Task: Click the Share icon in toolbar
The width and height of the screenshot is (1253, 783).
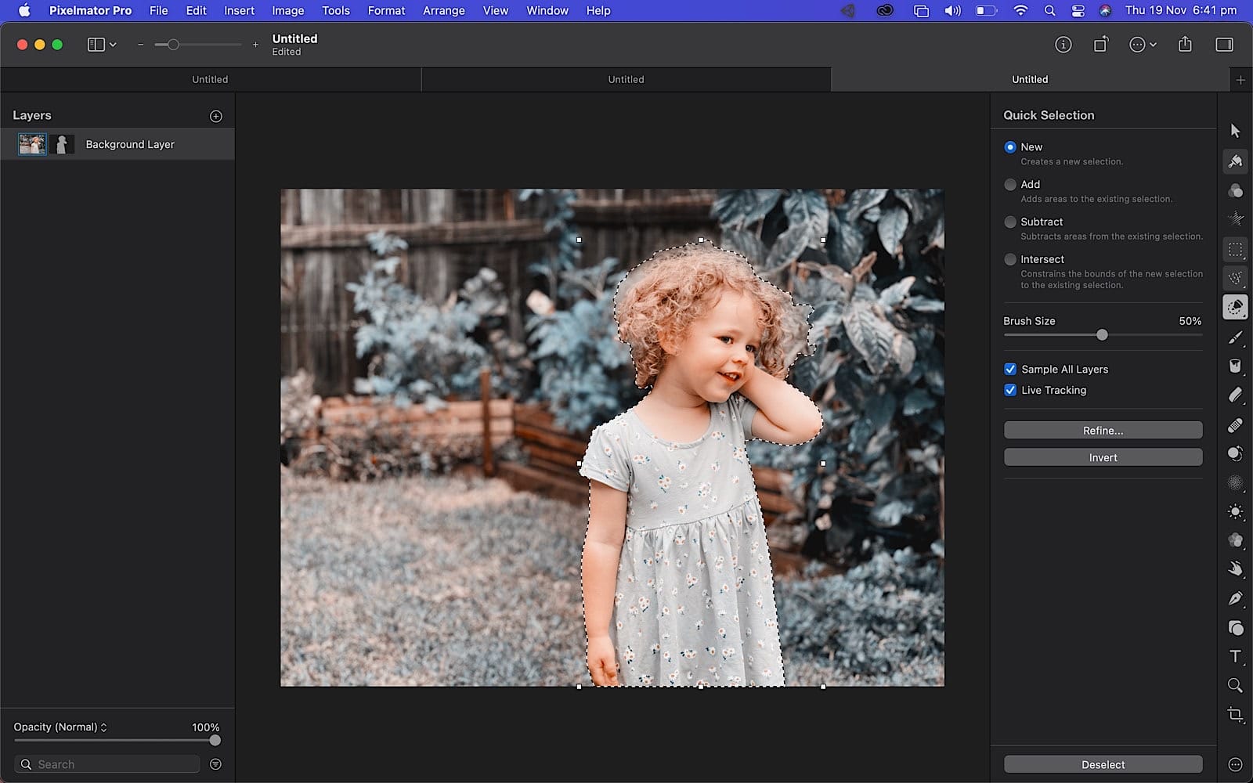Action: [x=1184, y=45]
